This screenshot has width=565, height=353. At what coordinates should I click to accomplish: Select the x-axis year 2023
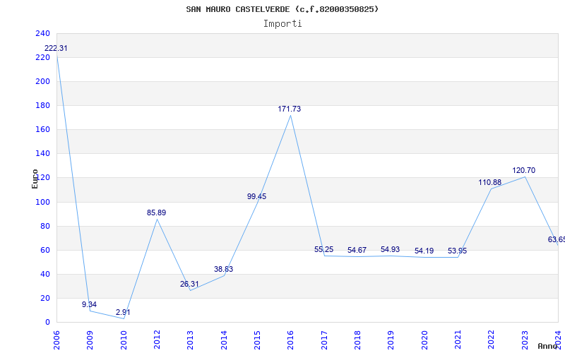tap(525, 340)
